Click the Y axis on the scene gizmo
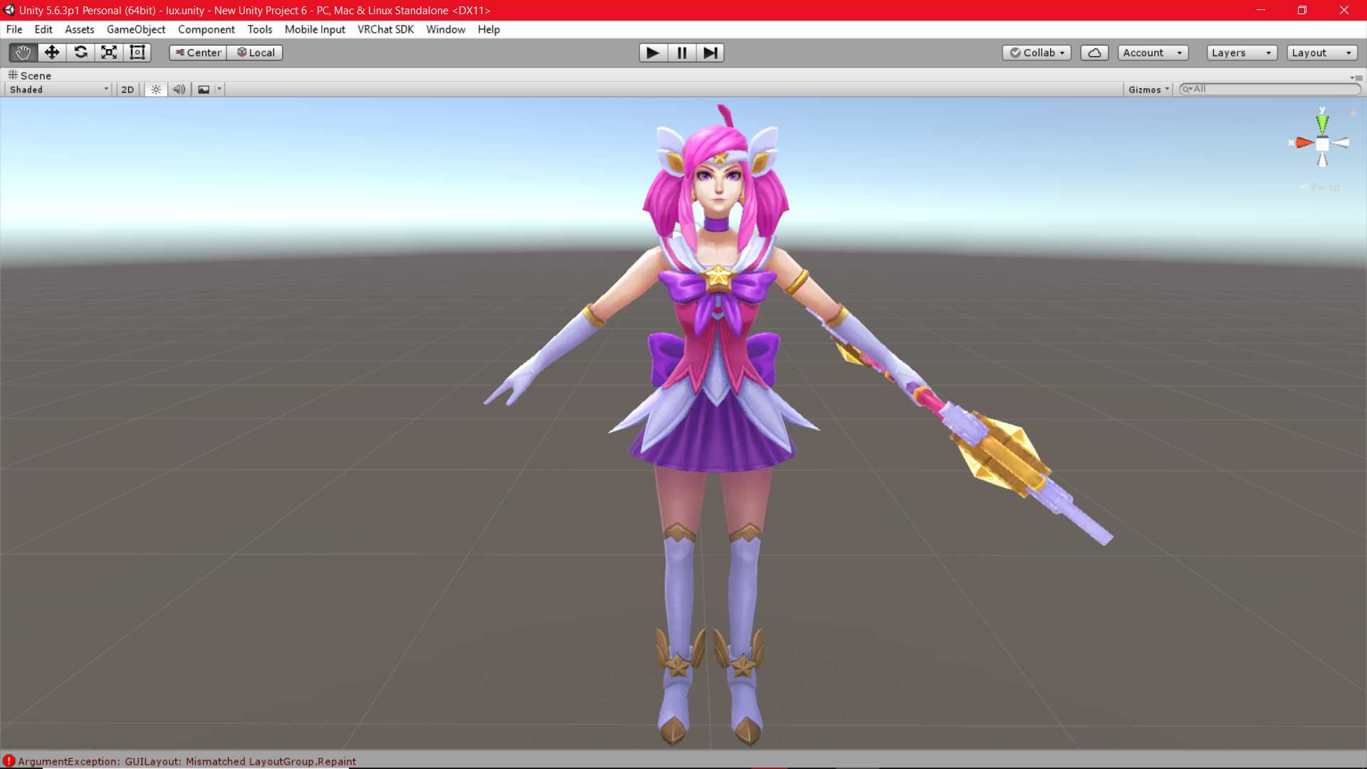 click(1321, 121)
